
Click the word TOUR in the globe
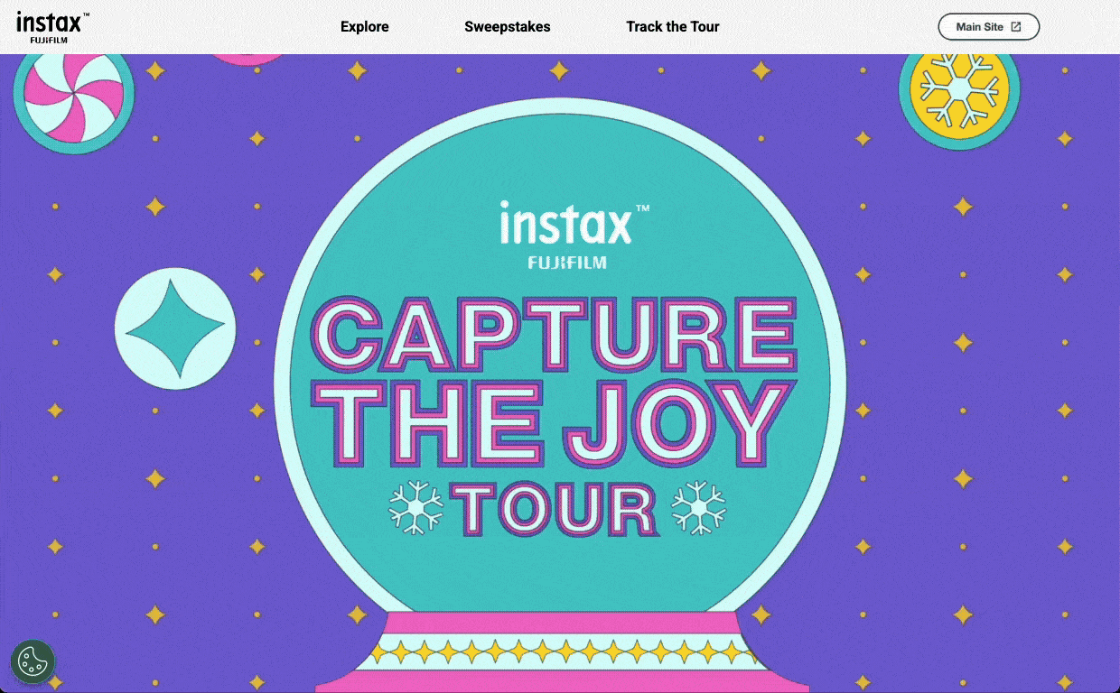[x=558, y=508]
